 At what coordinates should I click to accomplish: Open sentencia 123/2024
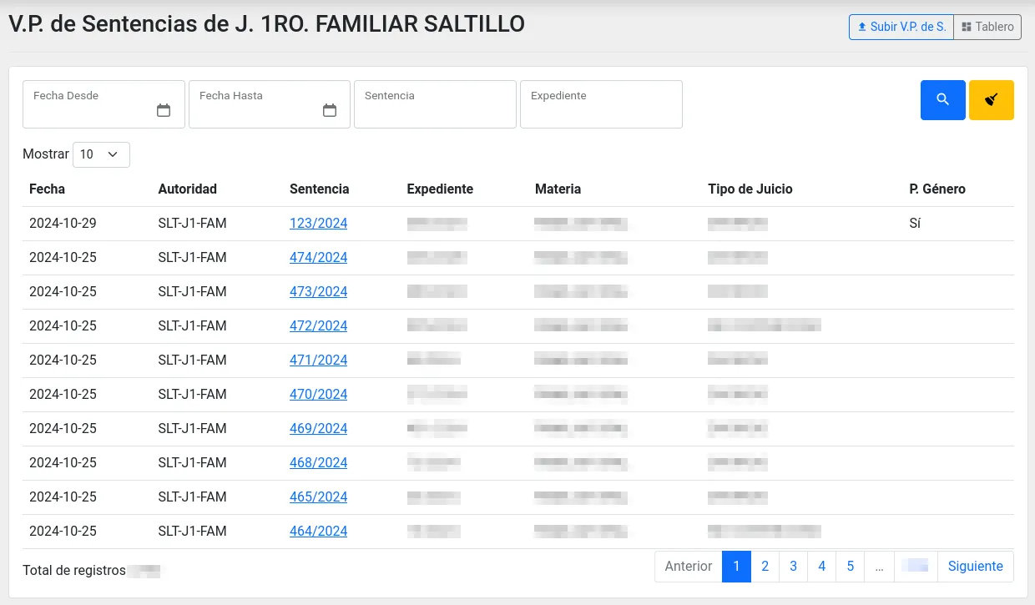(318, 223)
